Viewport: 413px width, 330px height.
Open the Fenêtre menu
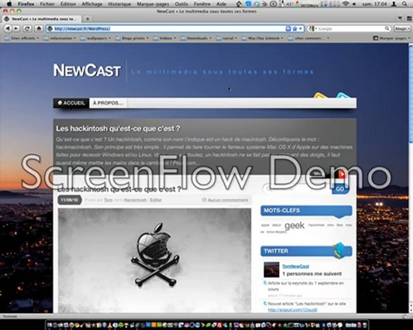point(202,4)
